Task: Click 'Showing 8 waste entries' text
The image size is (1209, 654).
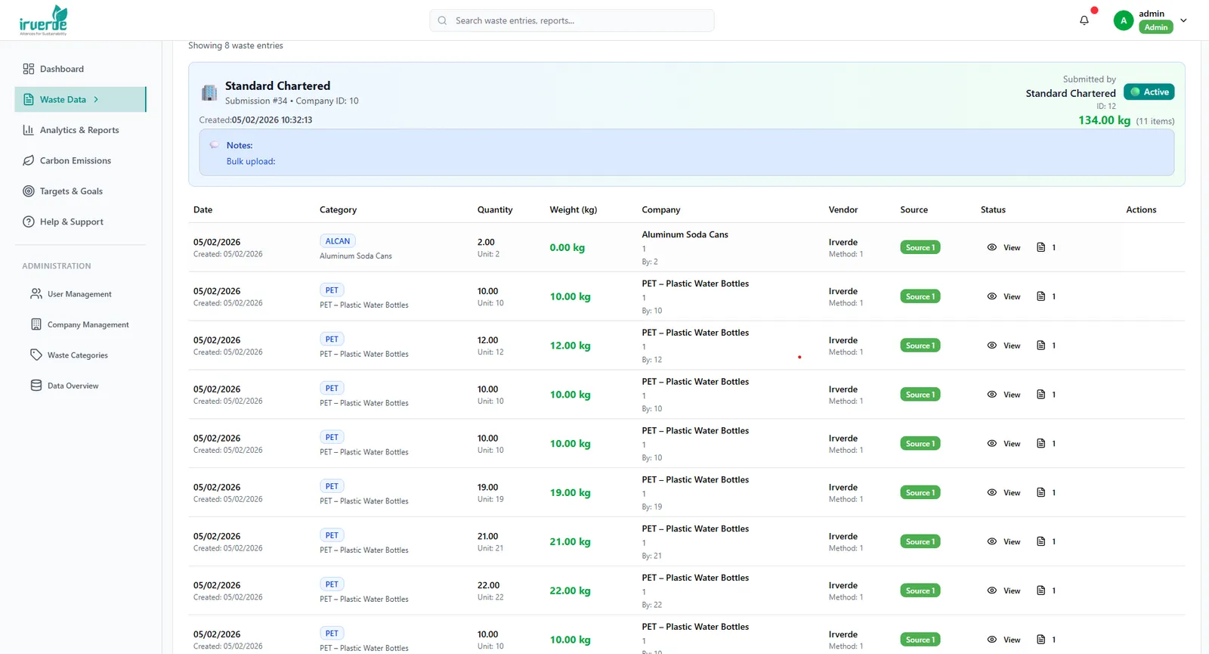Action: click(236, 45)
